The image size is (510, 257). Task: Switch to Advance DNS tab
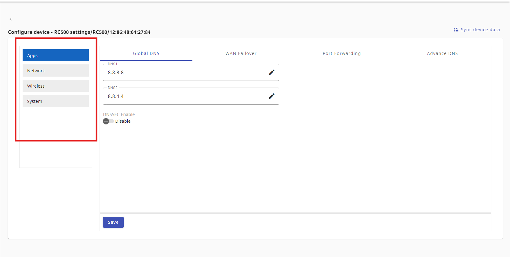pyautogui.click(x=442, y=53)
